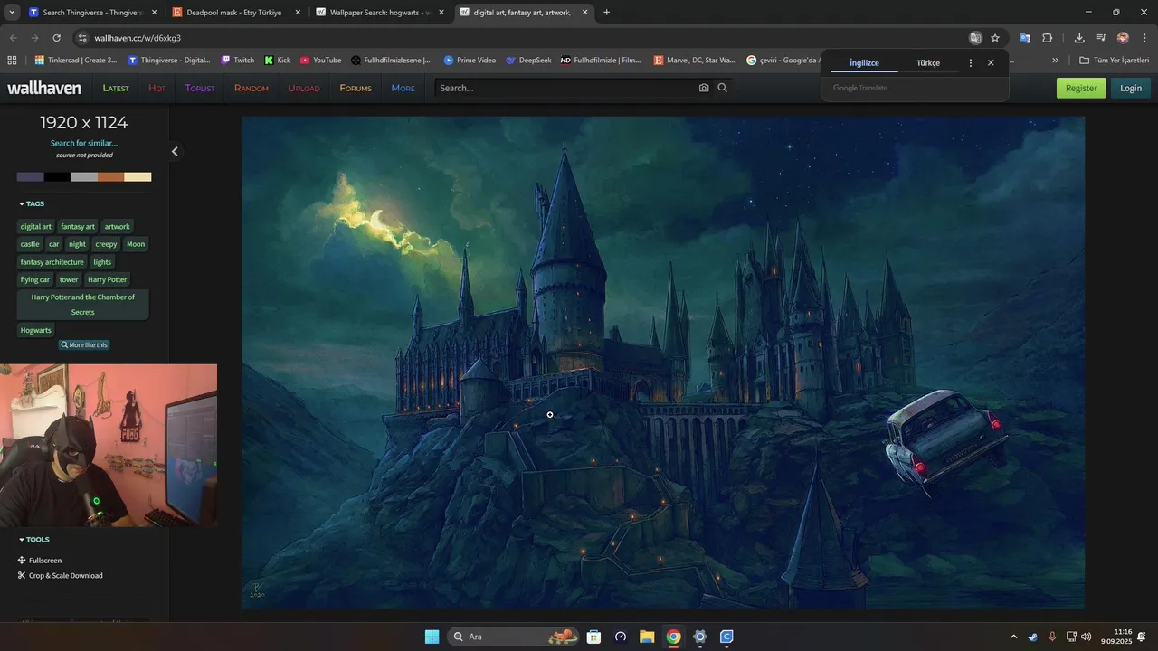Close the Google Translate popup
The height and width of the screenshot is (651, 1158).
pyautogui.click(x=991, y=63)
